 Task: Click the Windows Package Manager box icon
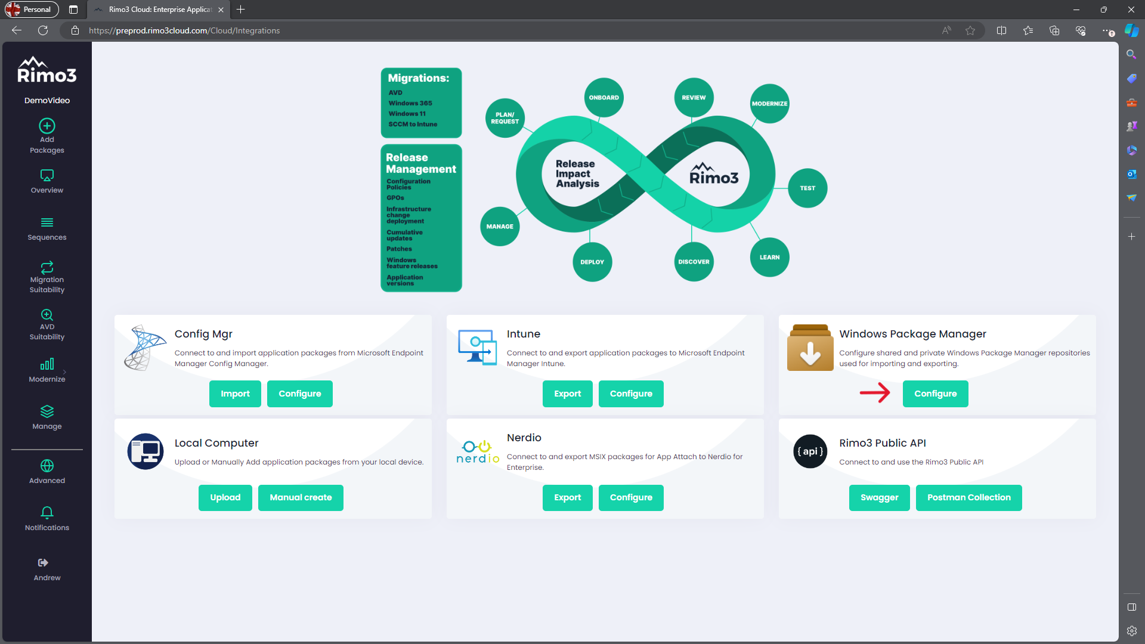pos(810,348)
